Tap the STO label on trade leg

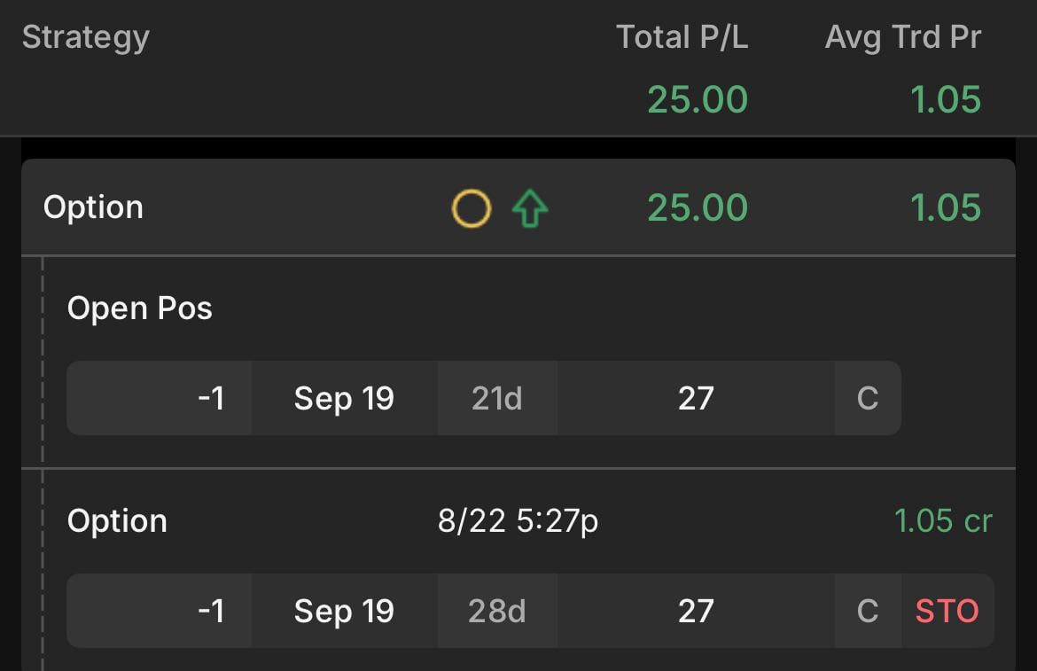947,611
